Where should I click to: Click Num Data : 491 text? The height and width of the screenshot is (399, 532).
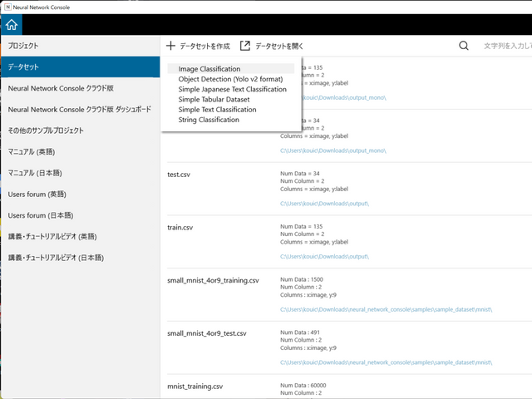(300, 332)
